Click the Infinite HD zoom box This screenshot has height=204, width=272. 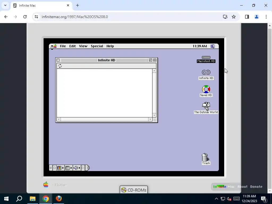[151, 60]
